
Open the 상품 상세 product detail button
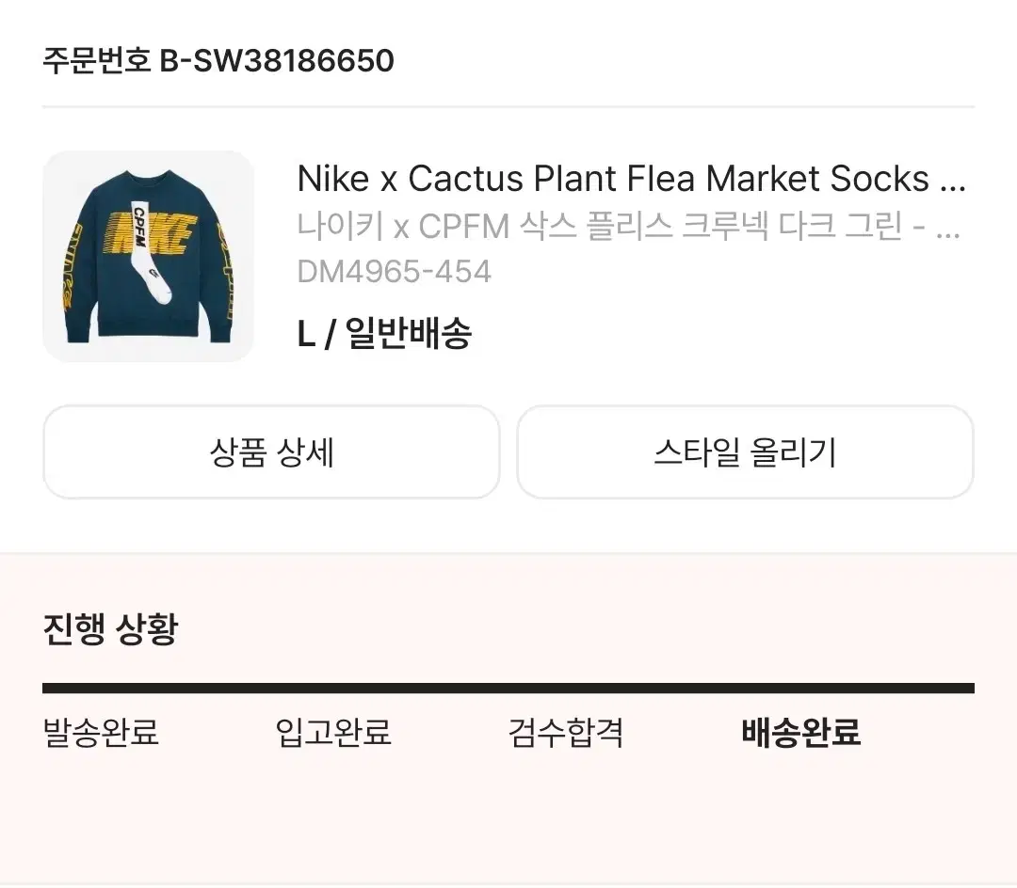point(271,452)
